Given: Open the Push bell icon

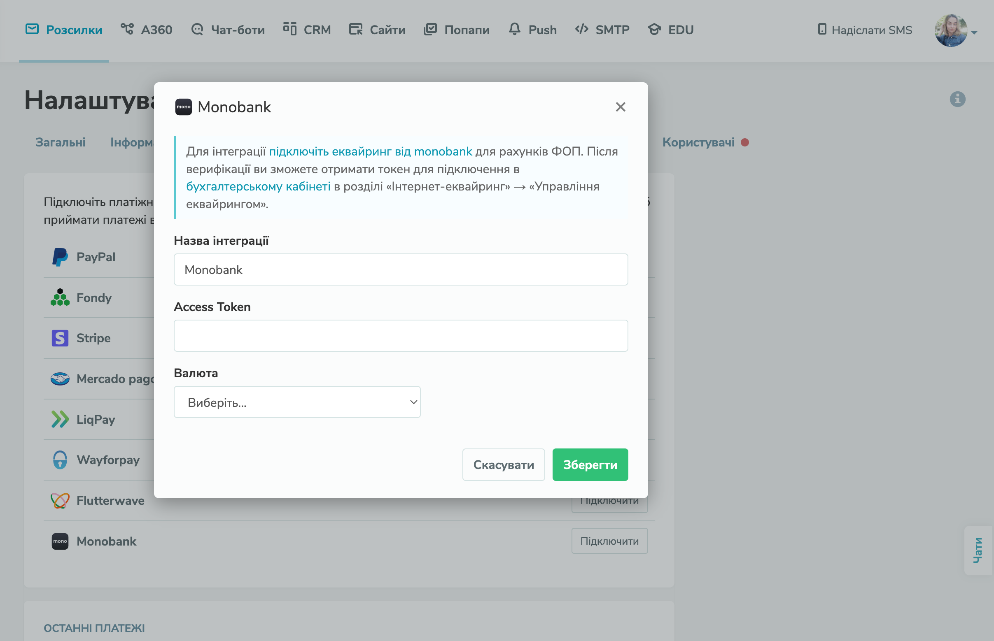Looking at the screenshot, I should [x=514, y=29].
